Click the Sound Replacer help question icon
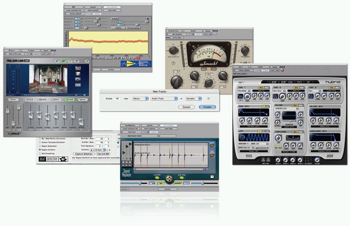Viewport: 350px width, 226px height. [x=212, y=177]
